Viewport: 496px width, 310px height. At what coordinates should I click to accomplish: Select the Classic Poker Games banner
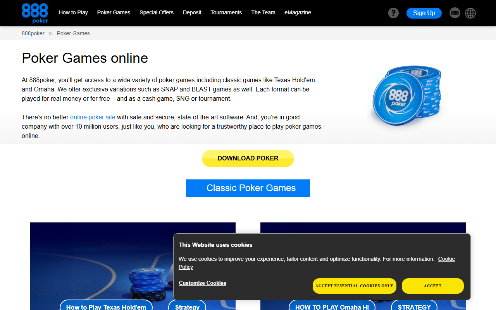248,188
